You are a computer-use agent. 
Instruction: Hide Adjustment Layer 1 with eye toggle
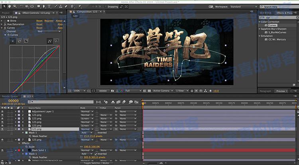tap(2, 111)
